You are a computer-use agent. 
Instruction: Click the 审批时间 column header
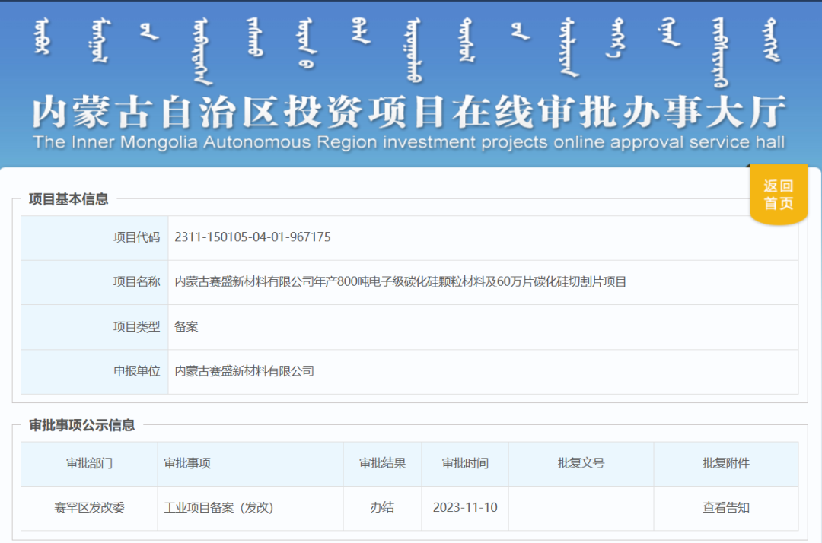click(x=465, y=464)
